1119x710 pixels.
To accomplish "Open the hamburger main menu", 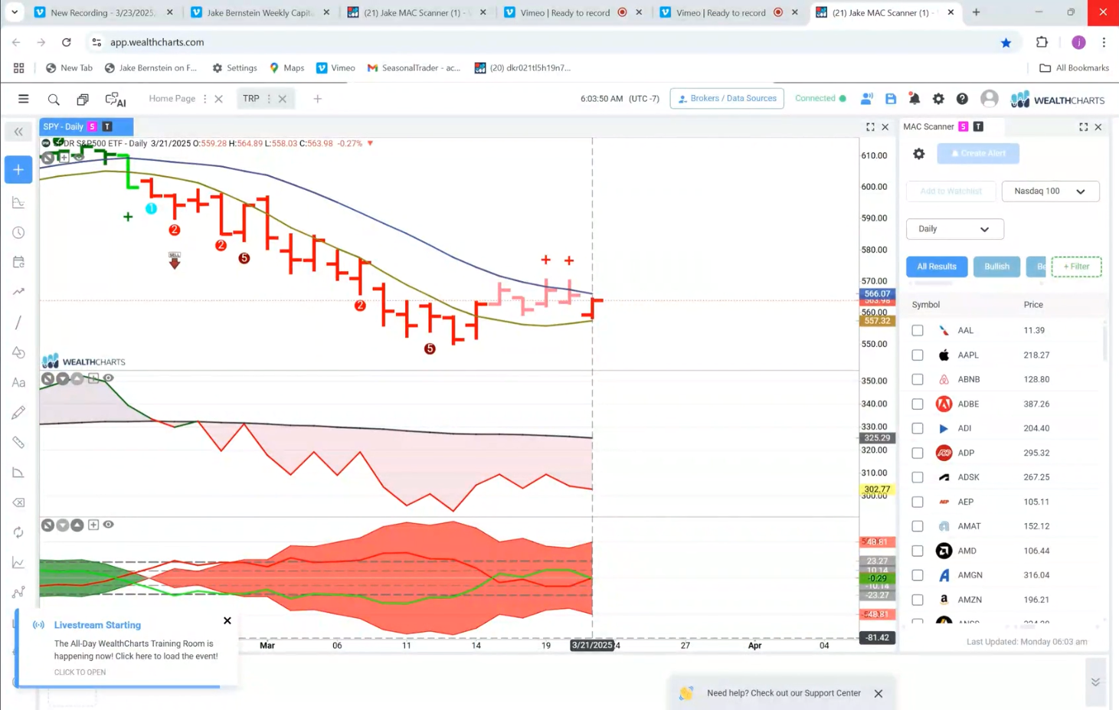I will coord(24,99).
